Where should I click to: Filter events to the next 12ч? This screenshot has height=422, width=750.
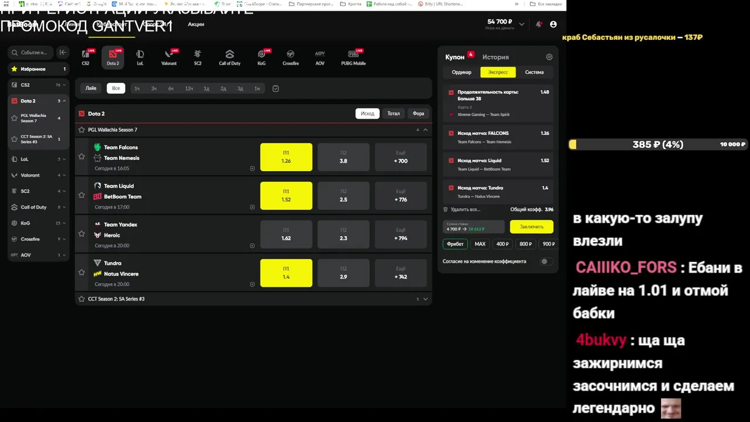[x=189, y=89]
